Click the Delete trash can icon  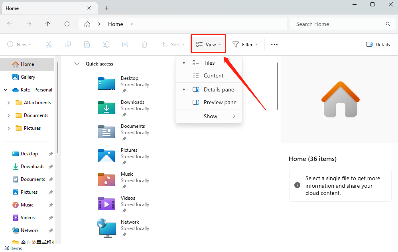144,45
